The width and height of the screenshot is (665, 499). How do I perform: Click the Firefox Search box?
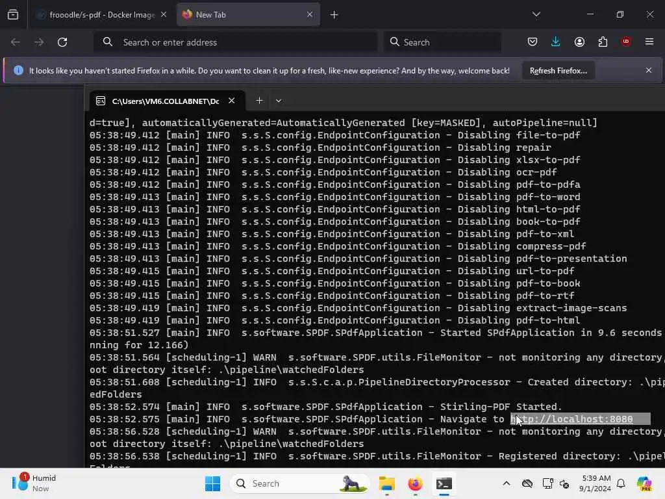(x=442, y=42)
